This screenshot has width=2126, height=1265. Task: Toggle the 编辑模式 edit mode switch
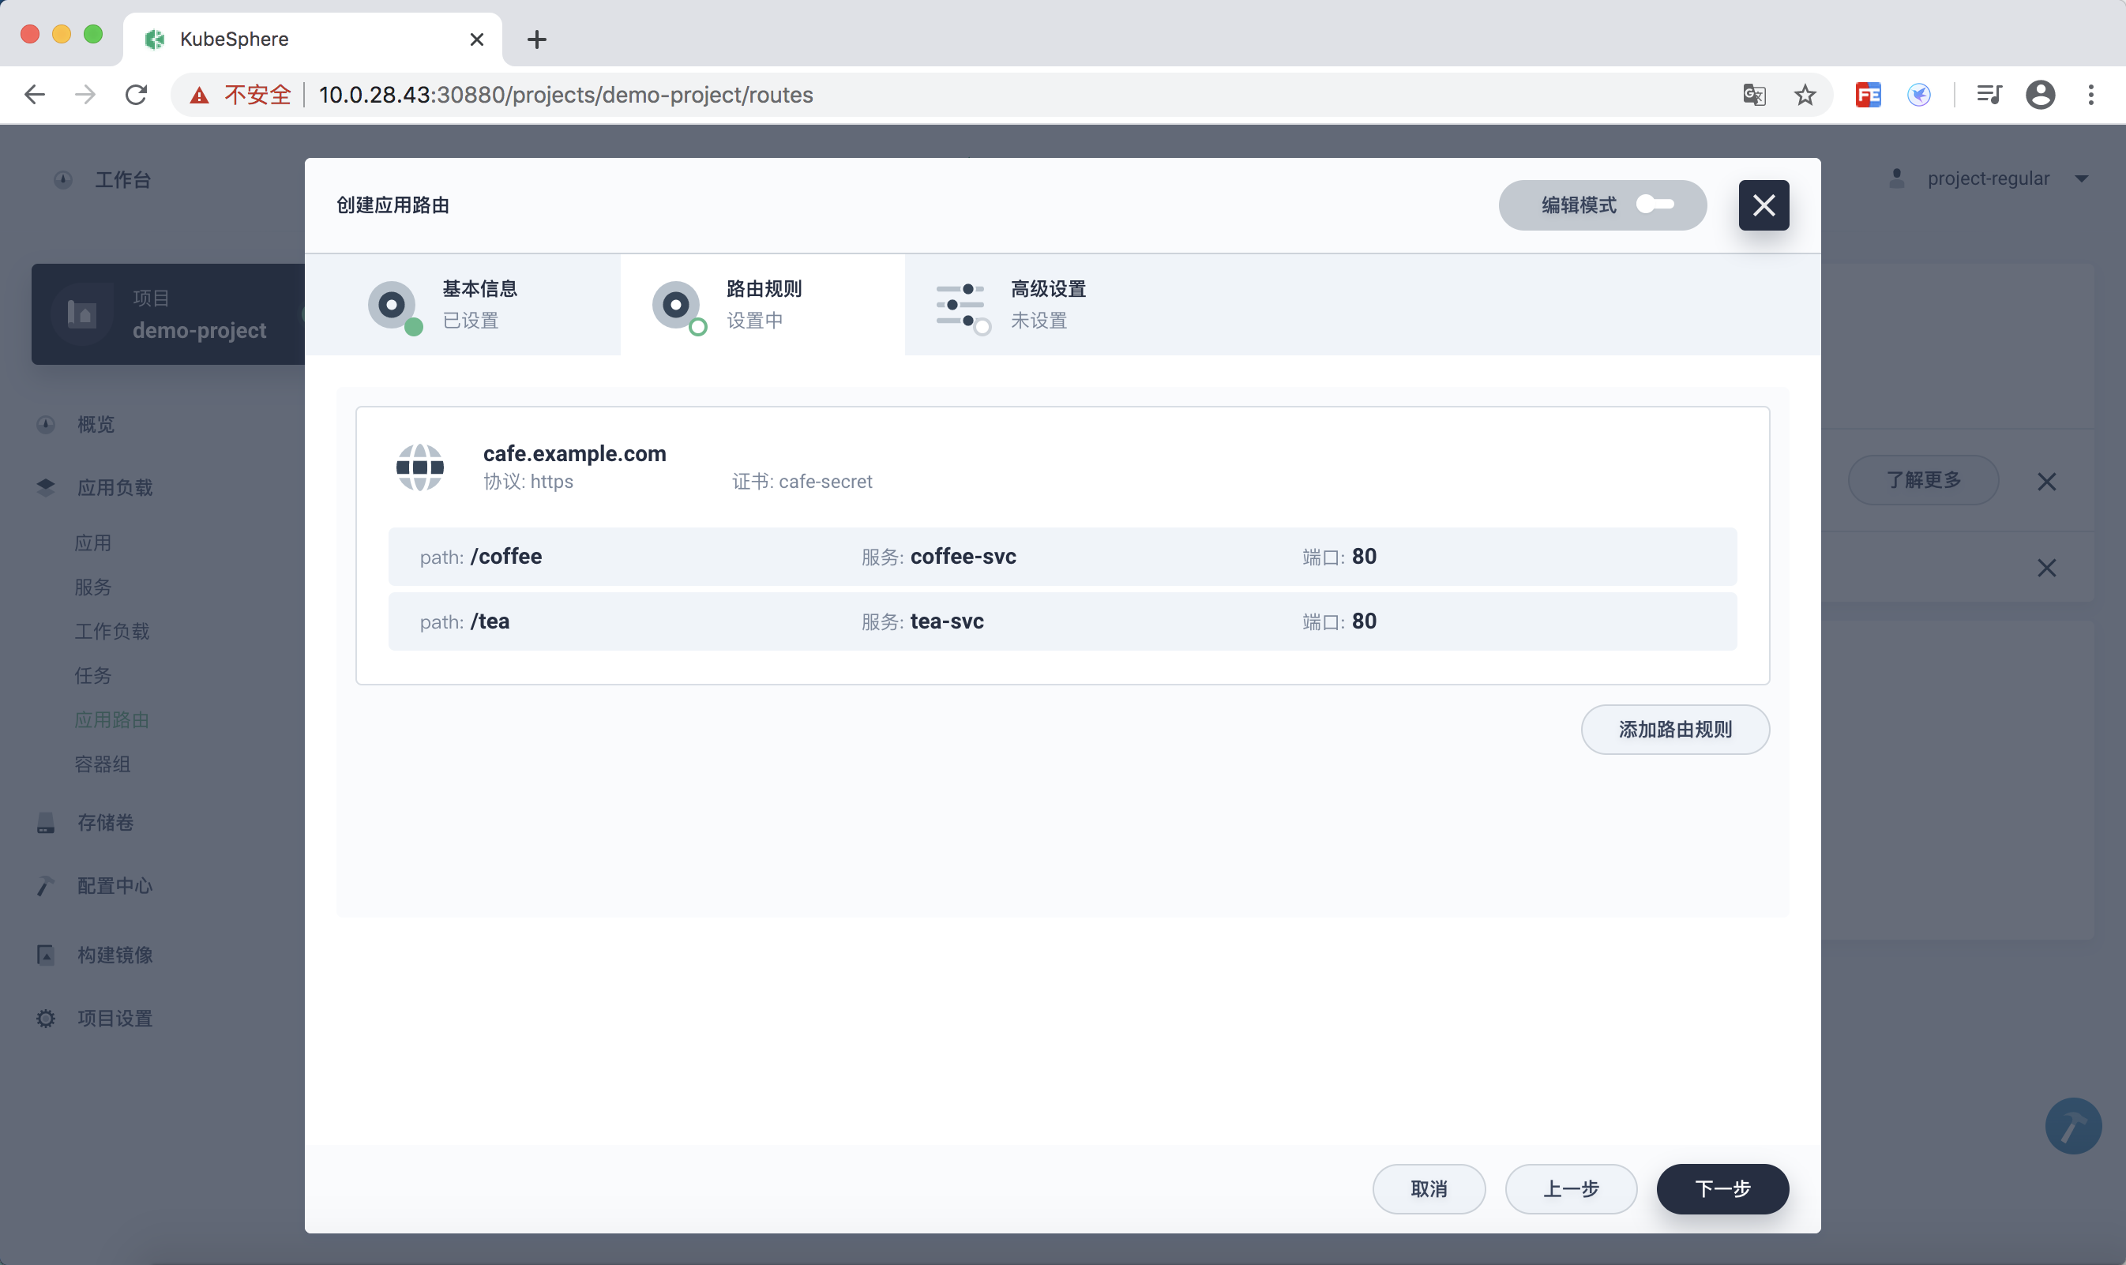(x=1654, y=205)
